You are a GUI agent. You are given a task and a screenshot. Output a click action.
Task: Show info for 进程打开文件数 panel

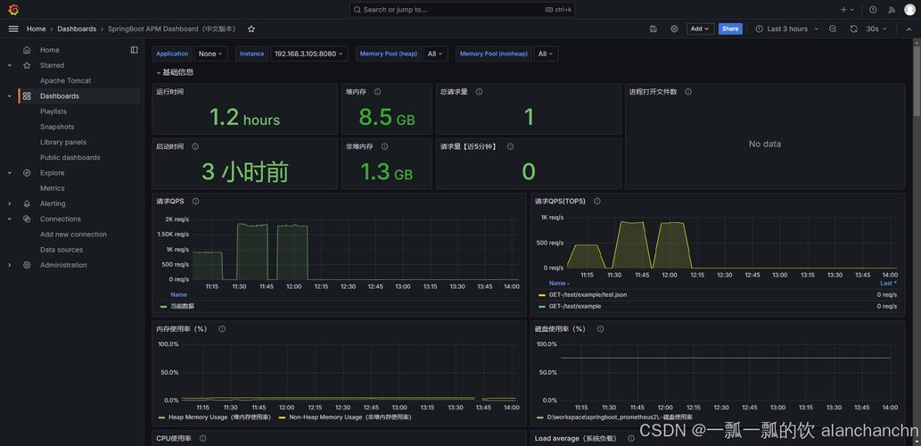(687, 92)
